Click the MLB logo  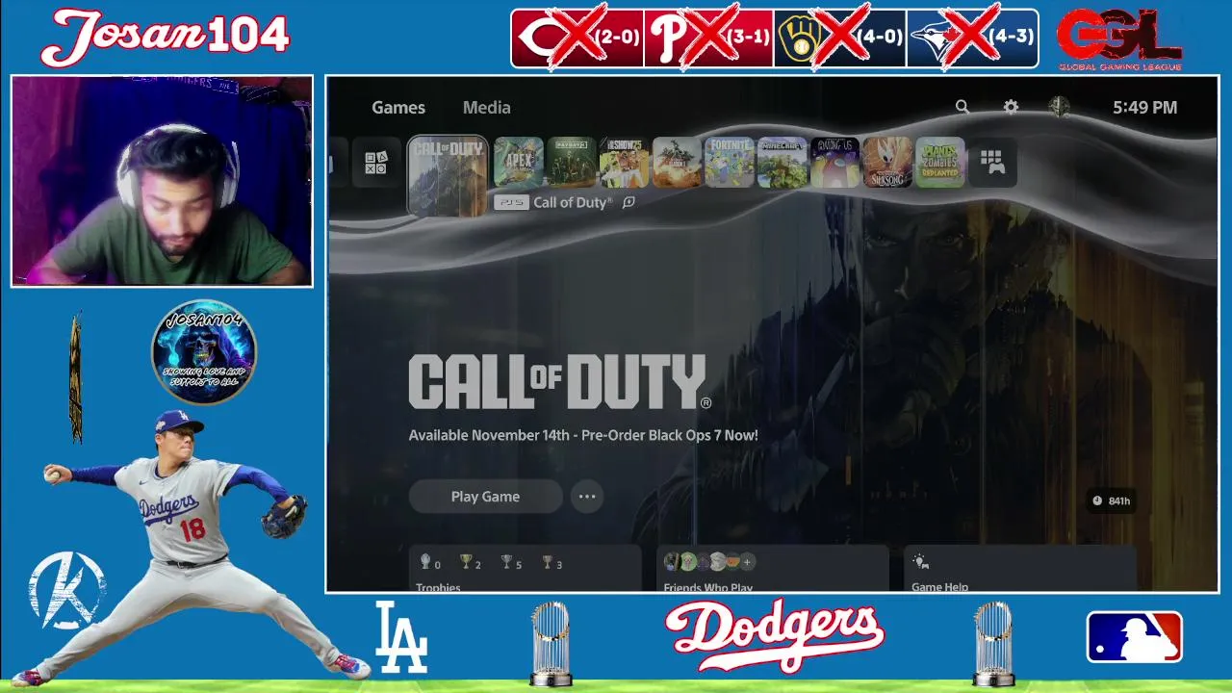[x=1135, y=637]
